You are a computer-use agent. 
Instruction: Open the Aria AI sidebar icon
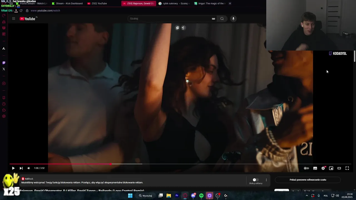click(x=4, y=49)
